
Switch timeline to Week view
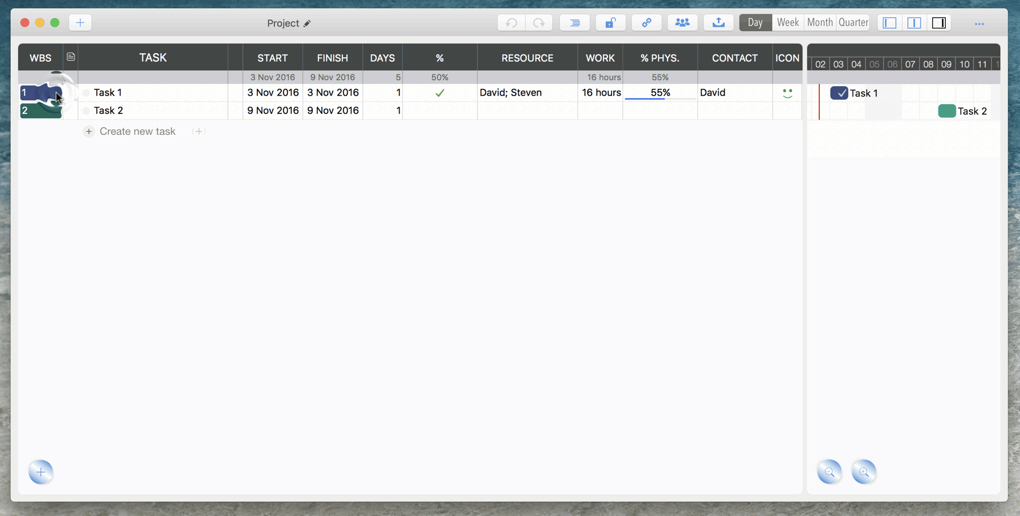pos(788,23)
